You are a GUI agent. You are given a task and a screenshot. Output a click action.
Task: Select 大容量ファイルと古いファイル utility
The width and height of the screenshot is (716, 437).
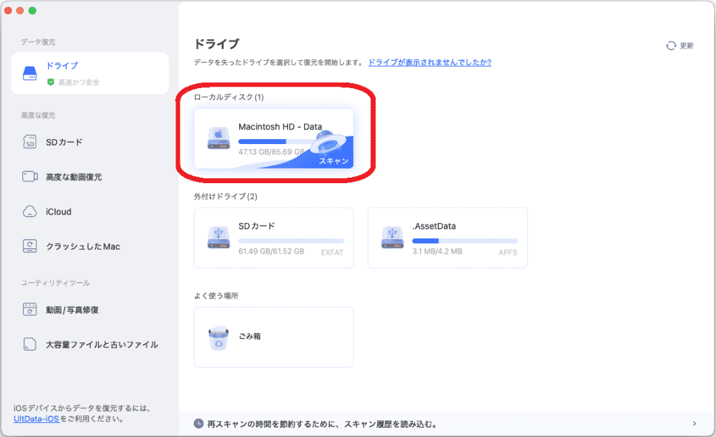coord(90,344)
